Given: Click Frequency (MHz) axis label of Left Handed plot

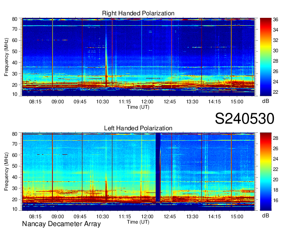Looking at the screenshot, I should pyautogui.click(x=6, y=172).
